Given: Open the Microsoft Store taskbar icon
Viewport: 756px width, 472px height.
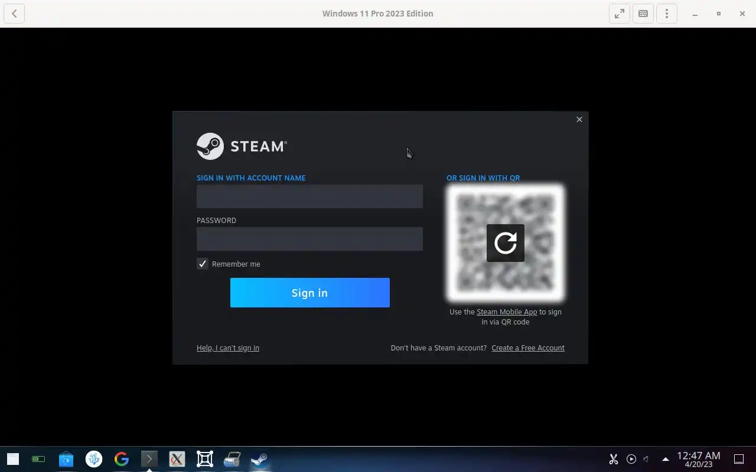Looking at the screenshot, I should [x=66, y=459].
